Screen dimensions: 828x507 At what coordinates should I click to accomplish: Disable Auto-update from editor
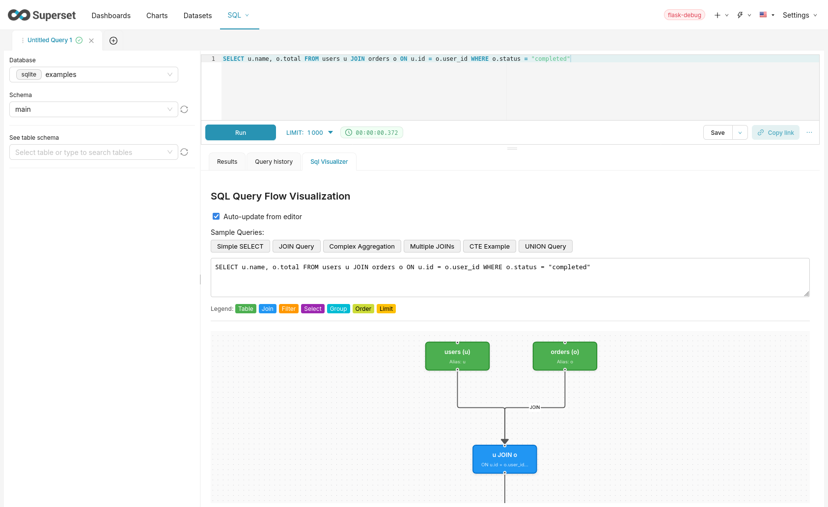click(x=216, y=216)
